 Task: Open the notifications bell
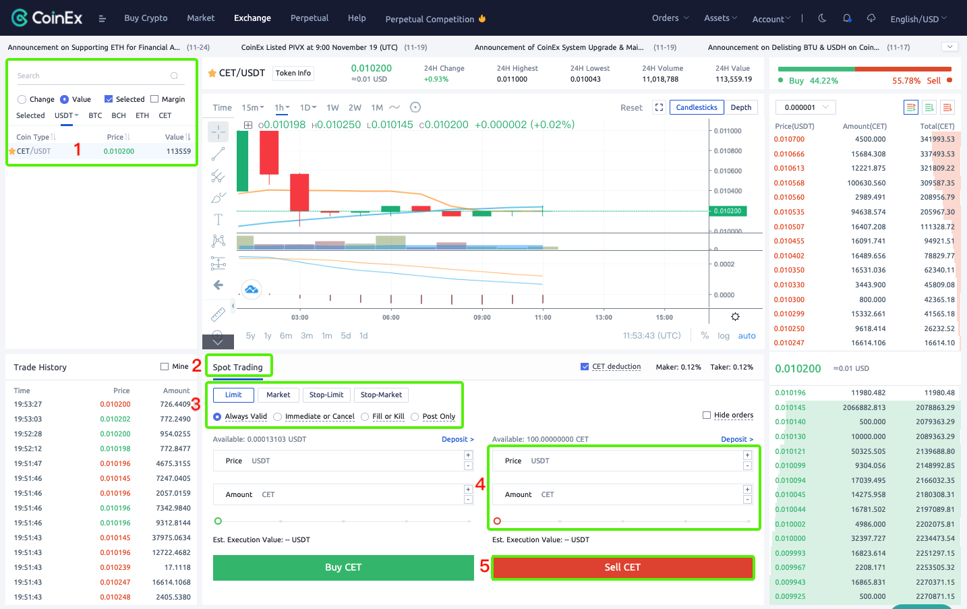coord(847,18)
